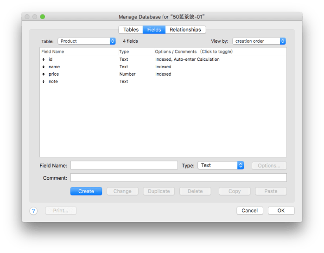This screenshot has height=253, width=324.
Task: Open the View by creation order dropdown
Action: (259, 41)
